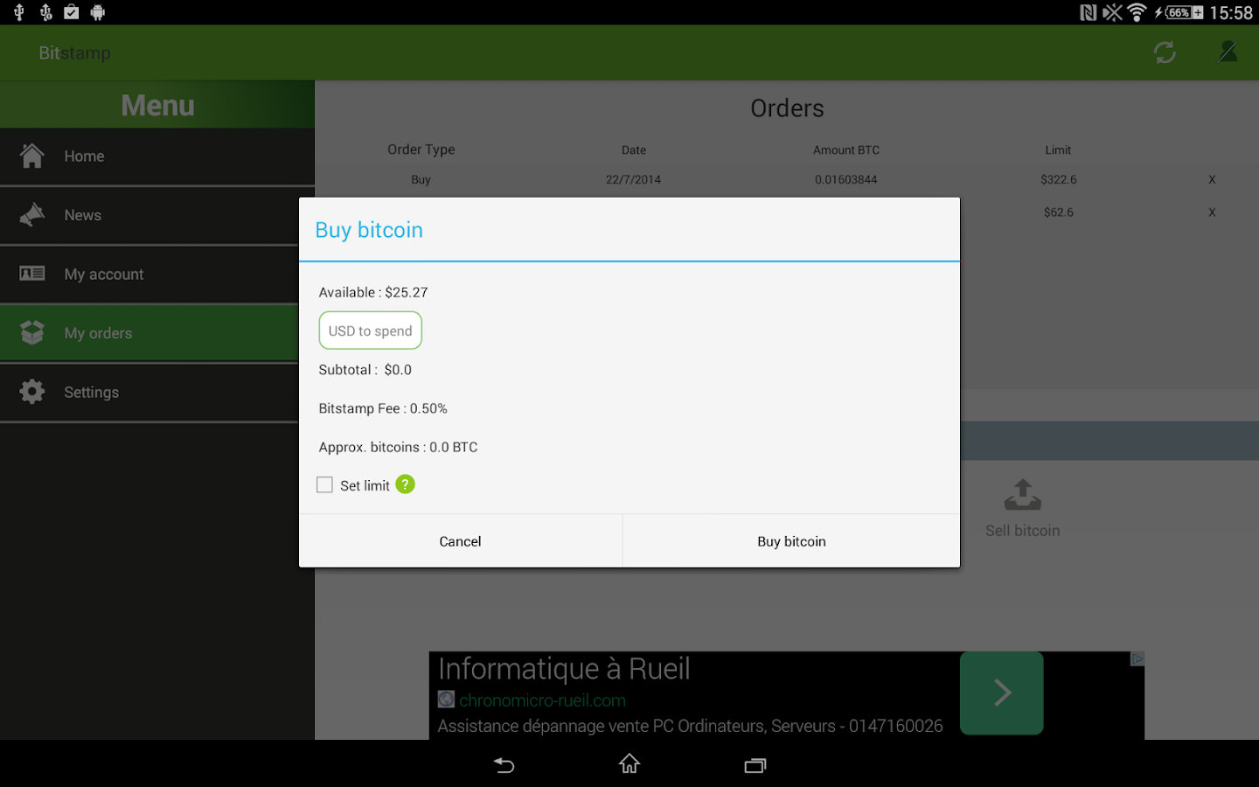
Task: Click the My orders box icon
Action: point(32,333)
